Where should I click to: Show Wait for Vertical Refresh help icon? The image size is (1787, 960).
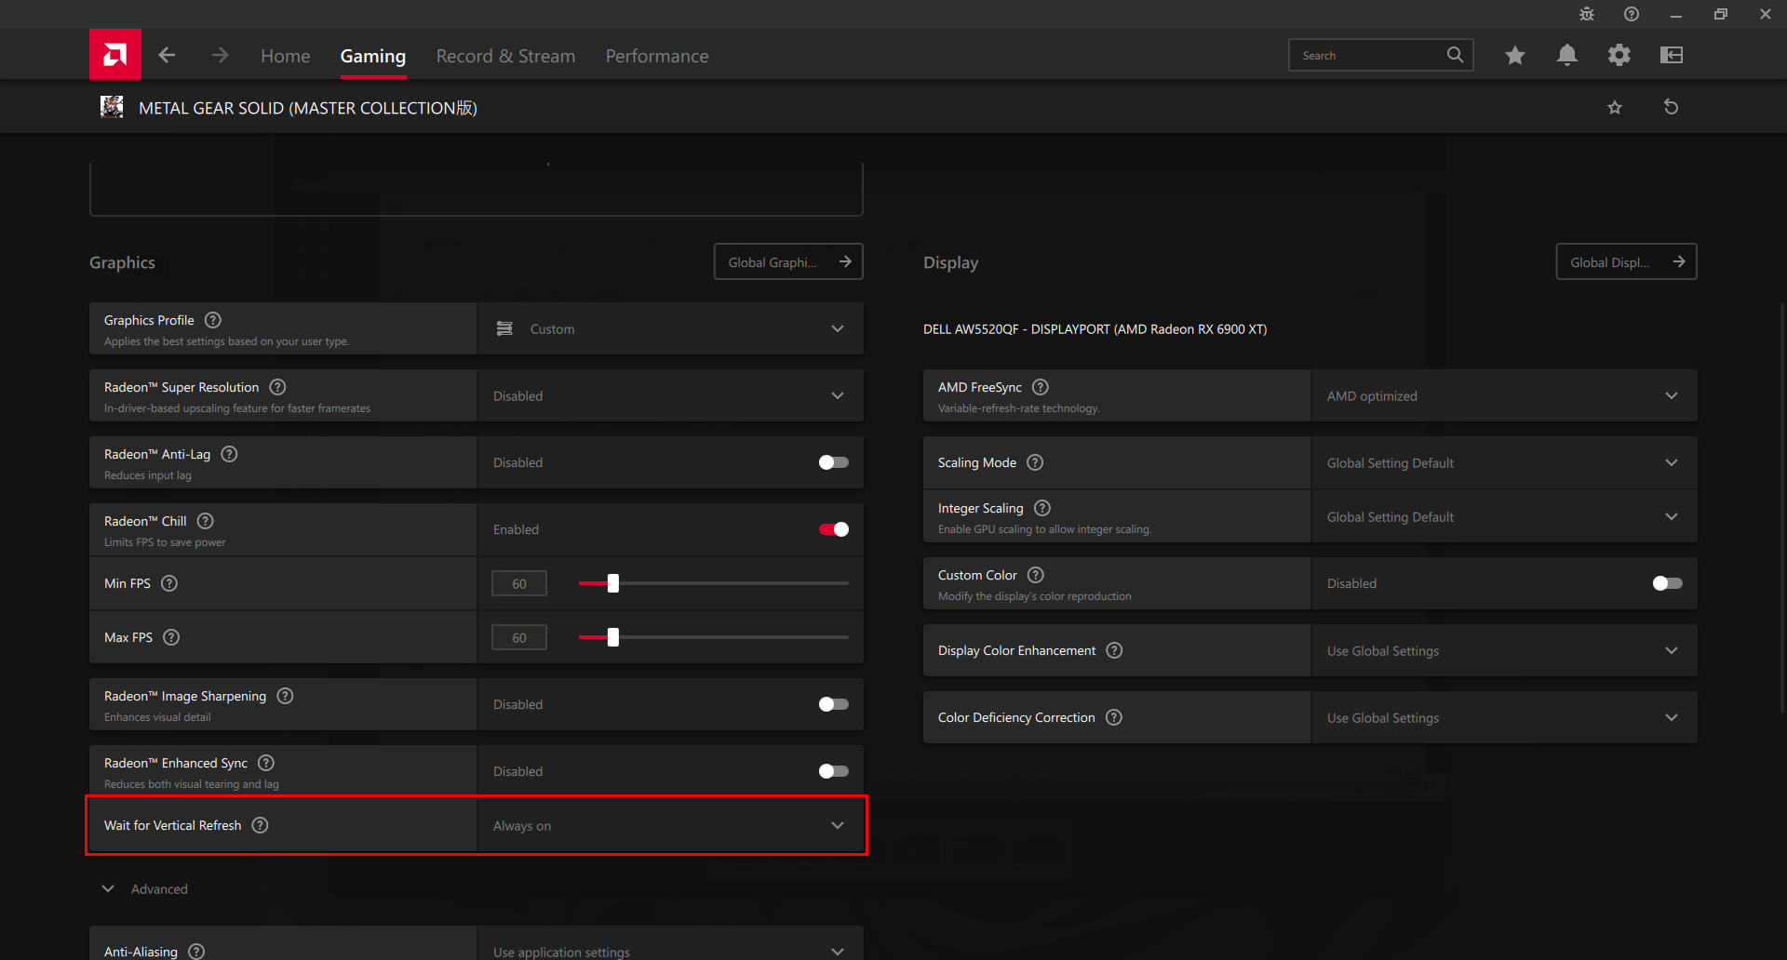pyautogui.click(x=261, y=825)
